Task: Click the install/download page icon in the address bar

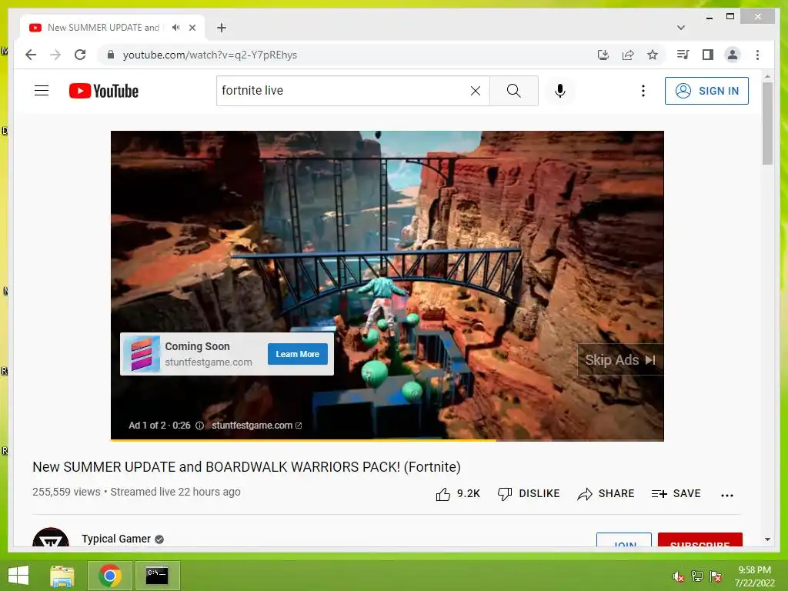Action: [x=603, y=55]
